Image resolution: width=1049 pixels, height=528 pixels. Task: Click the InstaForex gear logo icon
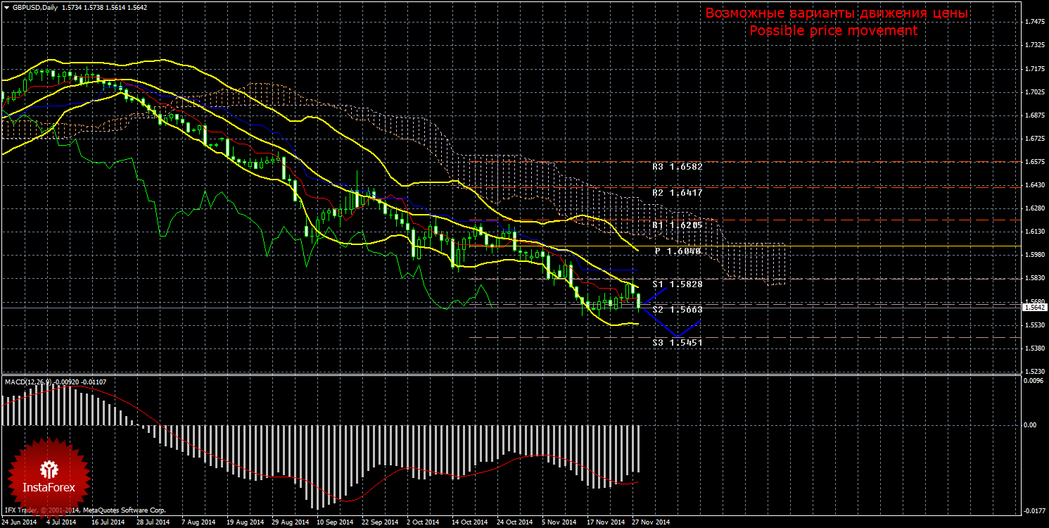(x=49, y=470)
